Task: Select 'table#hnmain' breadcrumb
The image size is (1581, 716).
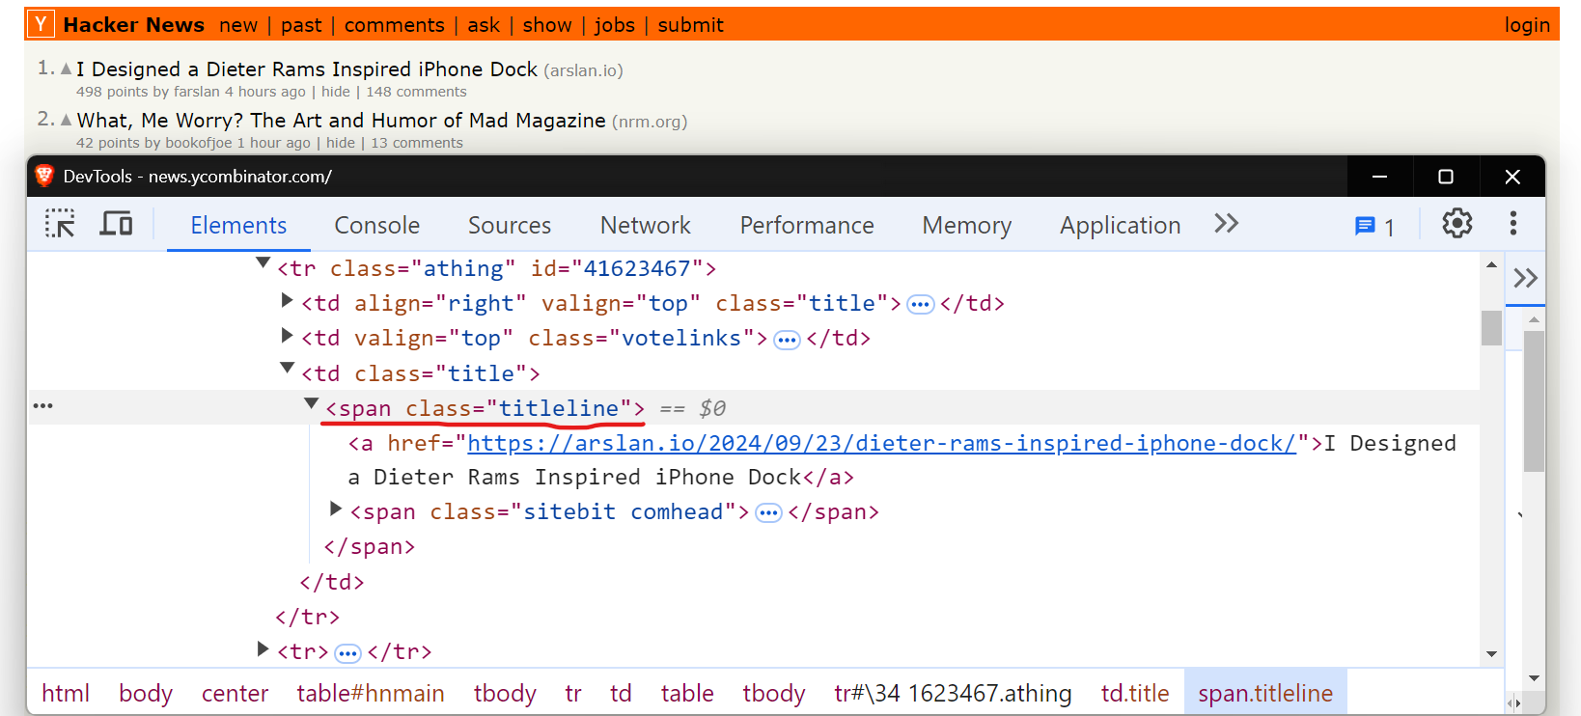Action: click(371, 693)
